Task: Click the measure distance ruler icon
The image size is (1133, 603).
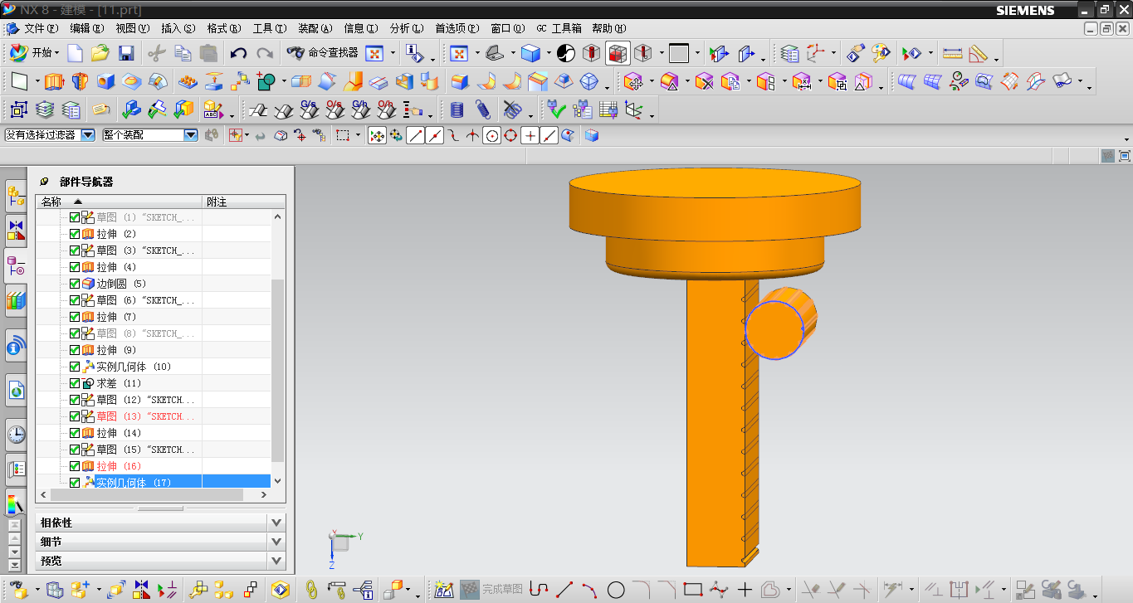Action: point(952,54)
